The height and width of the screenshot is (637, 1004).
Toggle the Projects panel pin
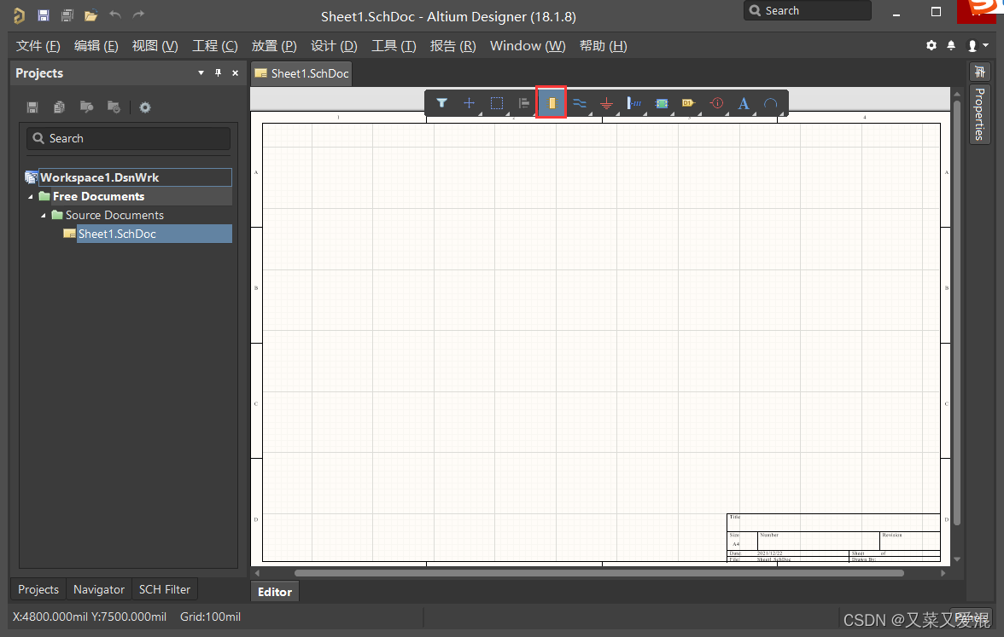pos(218,73)
